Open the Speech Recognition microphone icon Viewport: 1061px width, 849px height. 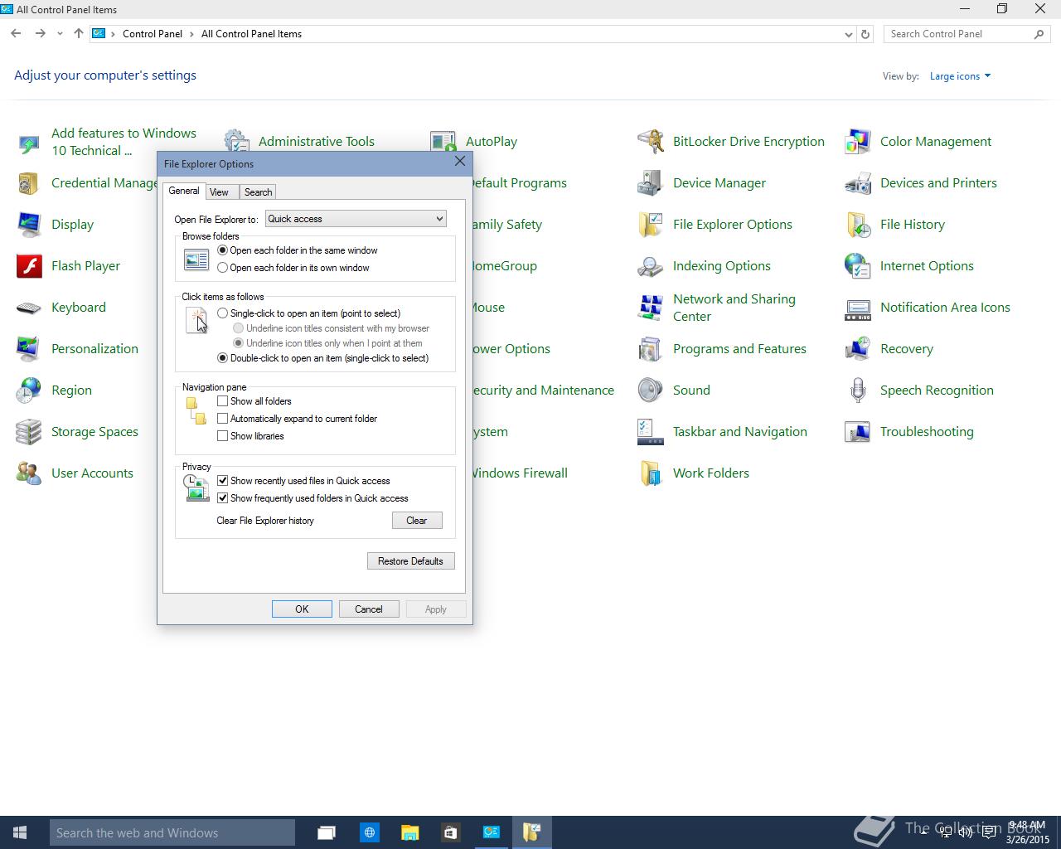pyautogui.click(x=857, y=391)
